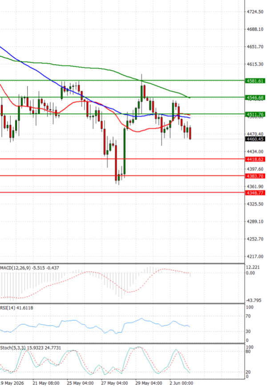Screen dimensions: 267x387
Task: Select the black 4460.45 current price label
Action: 255,139
